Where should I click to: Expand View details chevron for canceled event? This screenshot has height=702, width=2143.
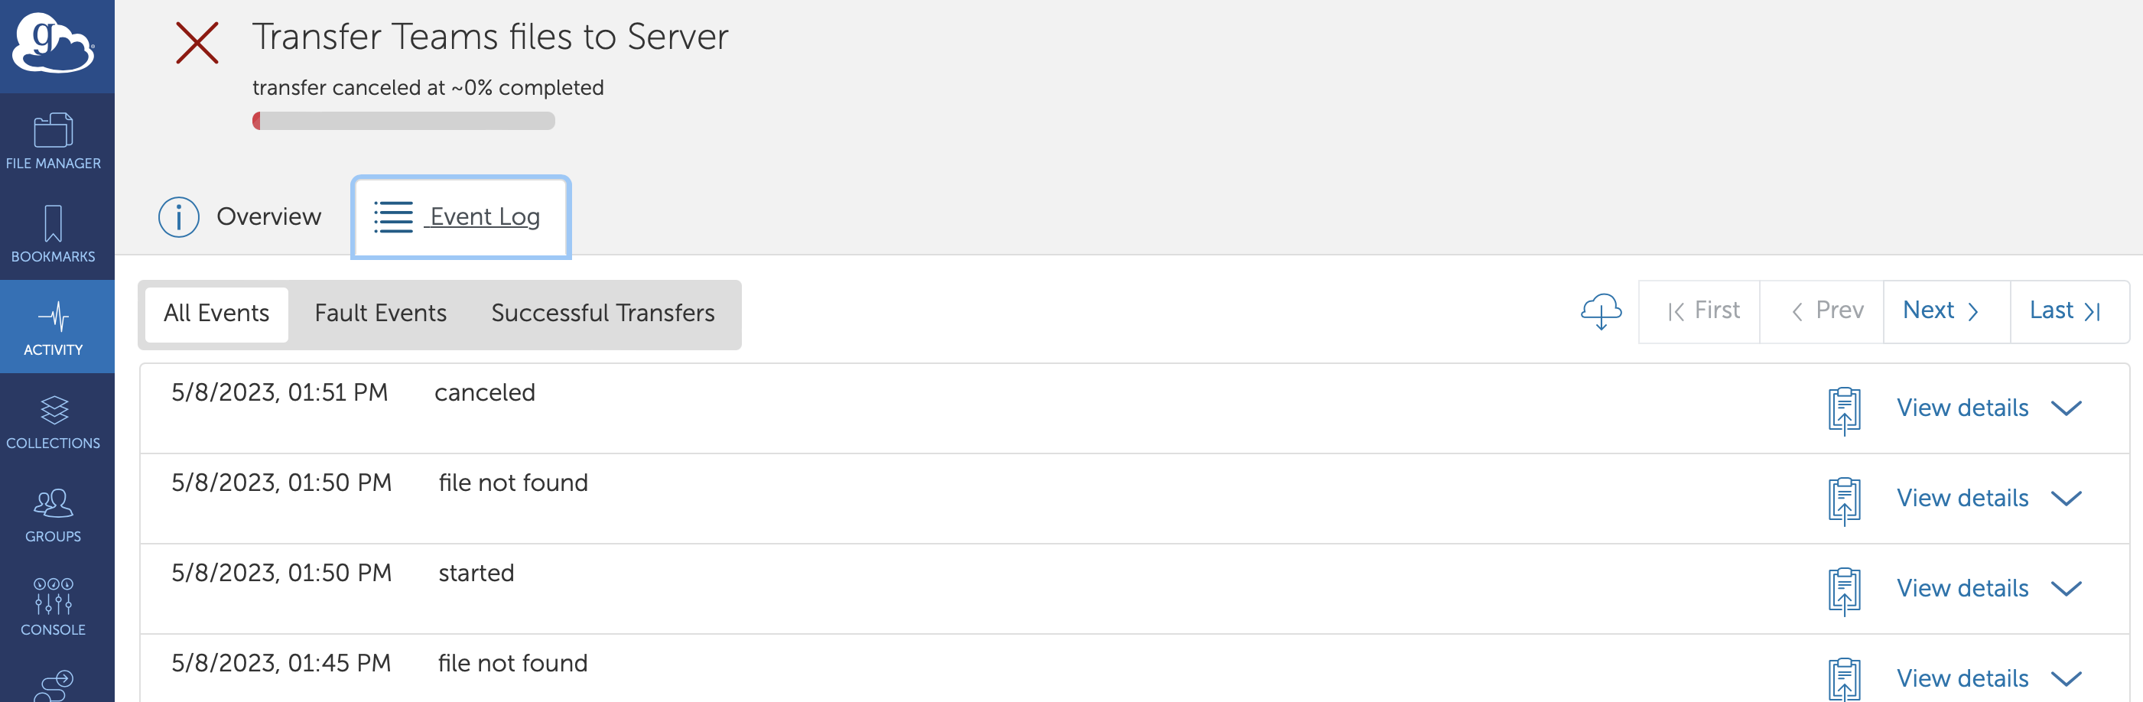[2066, 408]
